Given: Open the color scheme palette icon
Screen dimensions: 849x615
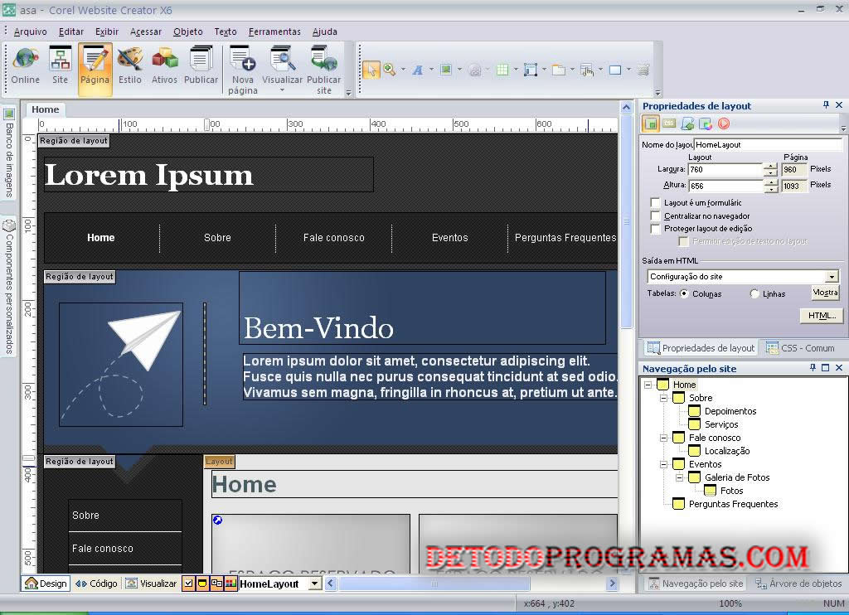Looking at the screenshot, I should (x=706, y=125).
